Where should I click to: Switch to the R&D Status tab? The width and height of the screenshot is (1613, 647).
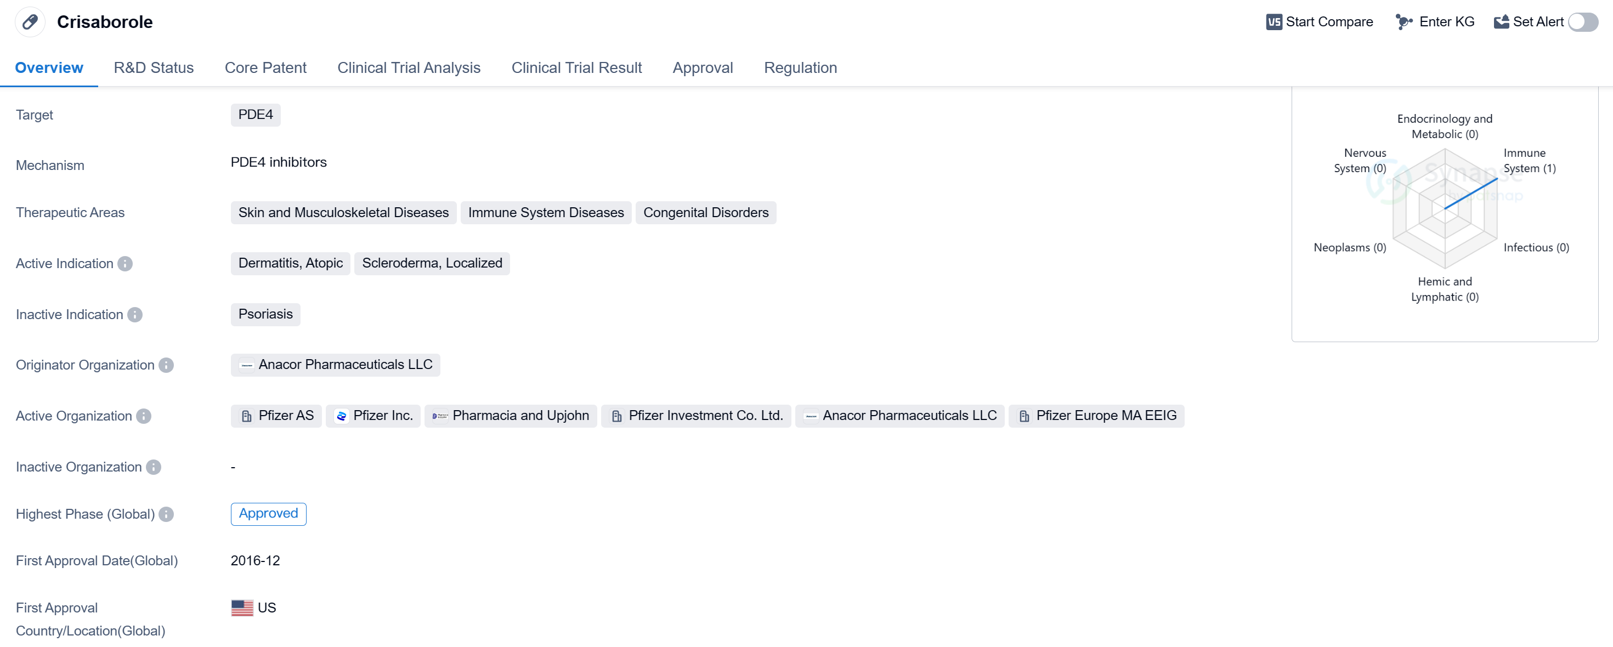[154, 67]
